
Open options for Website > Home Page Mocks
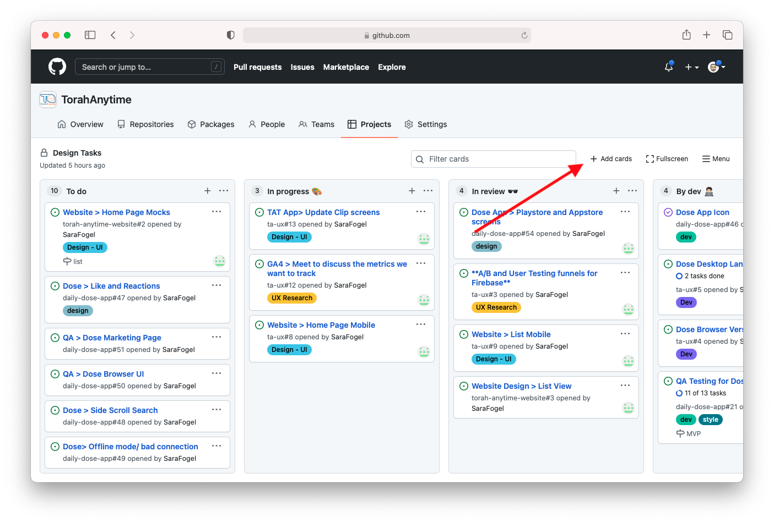click(216, 212)
